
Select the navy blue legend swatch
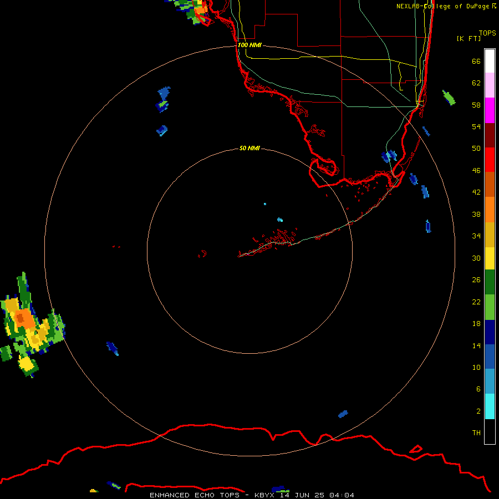490,332
